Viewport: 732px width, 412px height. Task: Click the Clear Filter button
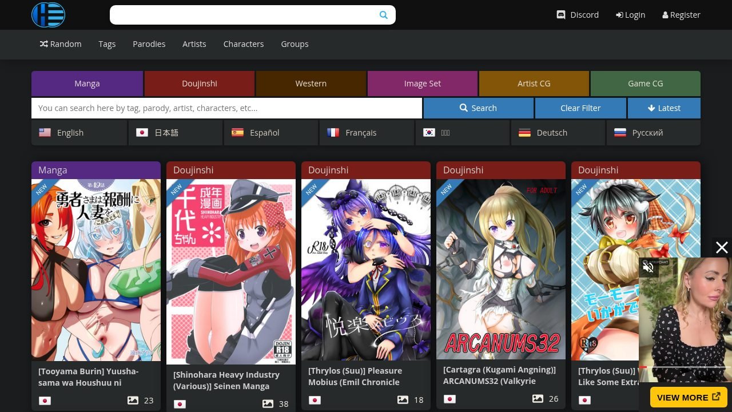coord(580,108)
